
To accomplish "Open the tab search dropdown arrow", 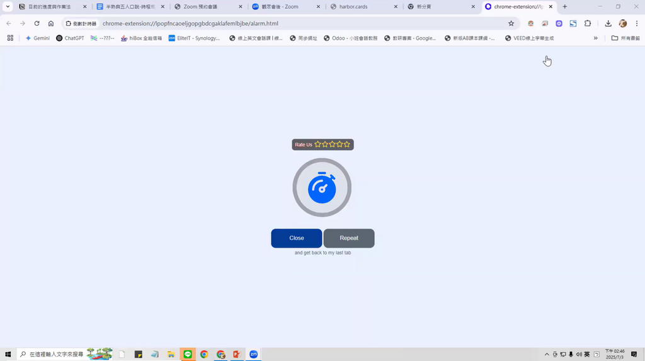I will click(8, 6).
